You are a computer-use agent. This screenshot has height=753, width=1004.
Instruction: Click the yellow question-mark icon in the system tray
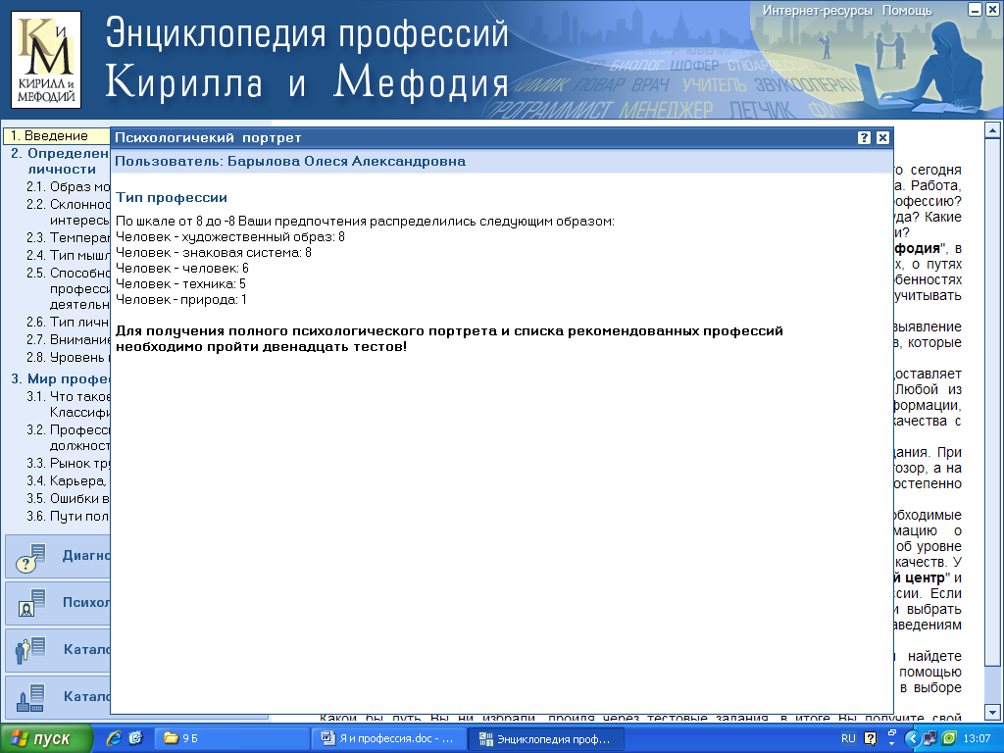[x=870, y=738]
